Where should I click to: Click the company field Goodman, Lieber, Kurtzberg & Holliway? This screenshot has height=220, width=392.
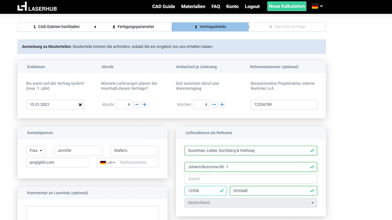[x=251, y=150]
